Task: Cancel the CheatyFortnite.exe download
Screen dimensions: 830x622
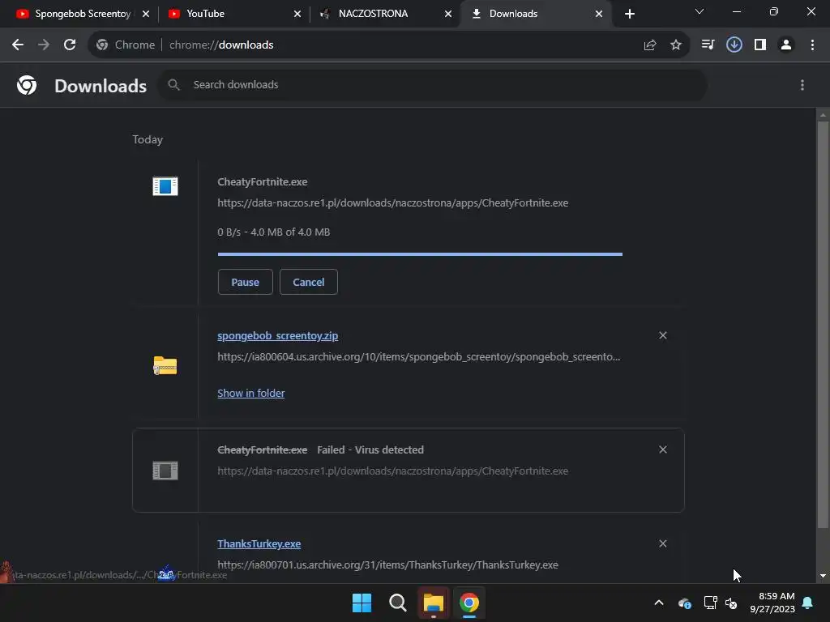Action: [x=309, y=282]
